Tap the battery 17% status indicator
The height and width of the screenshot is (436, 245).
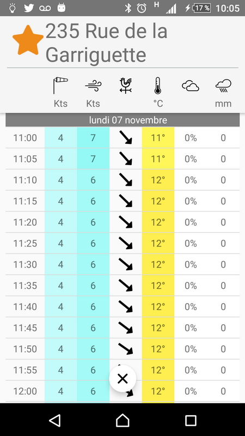pyautogui.click(x=198, y=8)
